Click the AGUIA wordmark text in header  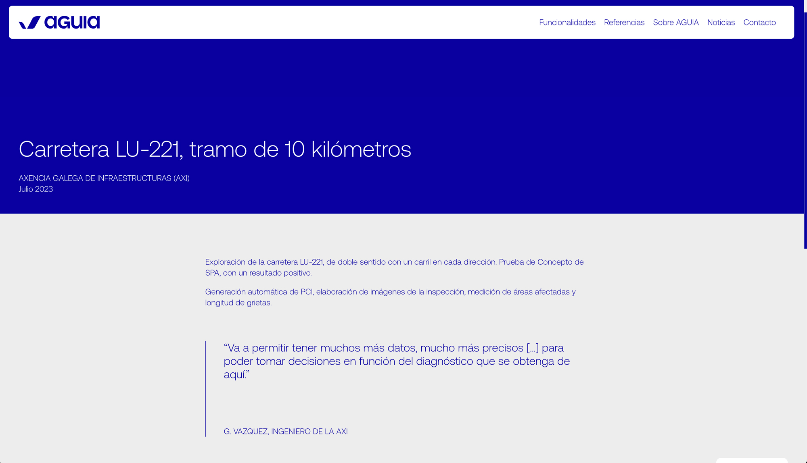click(x=72, y=22)
